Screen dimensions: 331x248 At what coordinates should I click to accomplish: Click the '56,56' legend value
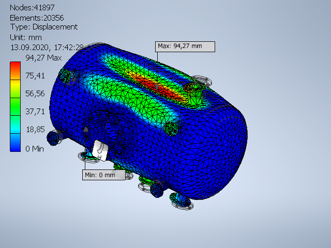(x=35, y=94)
